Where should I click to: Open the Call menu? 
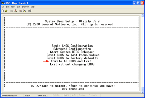pyautogui.click(x=18, y=7)
